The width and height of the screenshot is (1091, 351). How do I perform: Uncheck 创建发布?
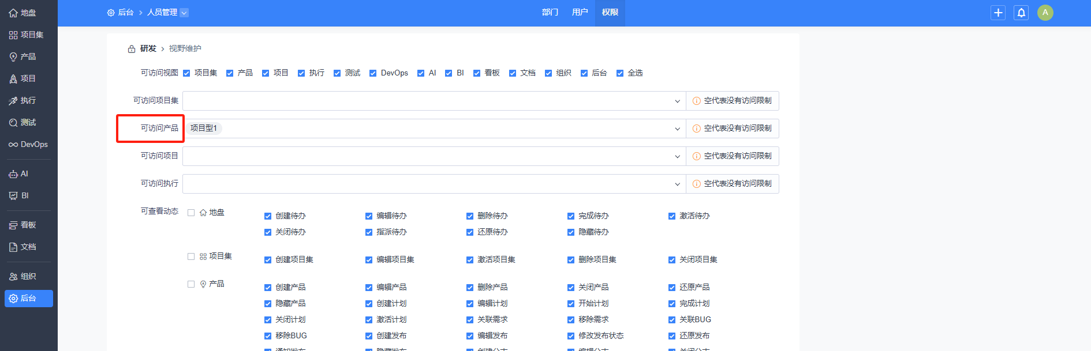click(x=369, y=336)
